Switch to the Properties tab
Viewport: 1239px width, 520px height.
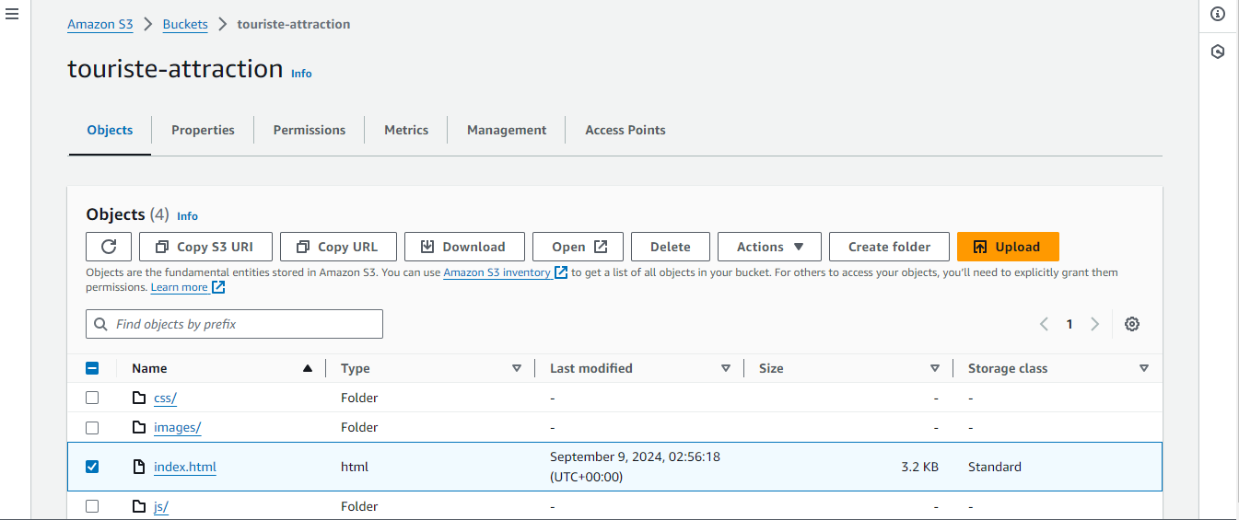[203, 130]
